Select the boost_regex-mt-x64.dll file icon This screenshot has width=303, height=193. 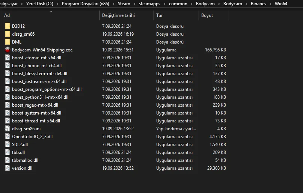point(8,105)
